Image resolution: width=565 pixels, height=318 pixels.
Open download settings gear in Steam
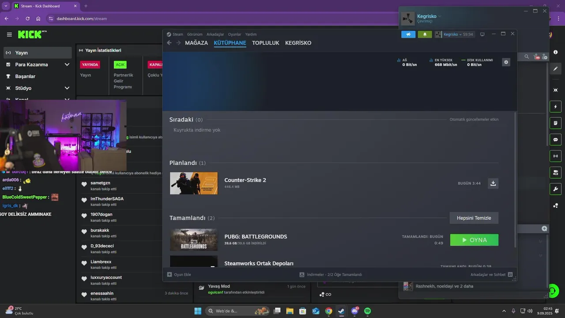click(506, 62)
